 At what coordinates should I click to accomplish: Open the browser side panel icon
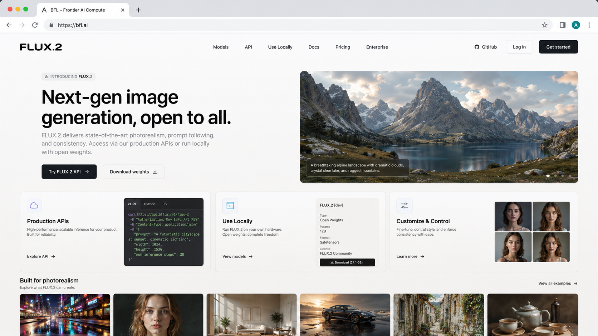point(563,25)
